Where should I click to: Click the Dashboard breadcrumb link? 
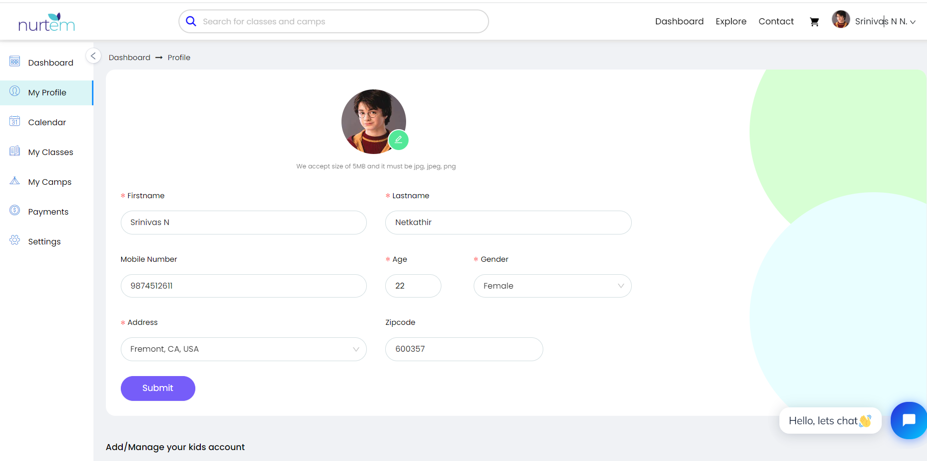tap(129, 58)
